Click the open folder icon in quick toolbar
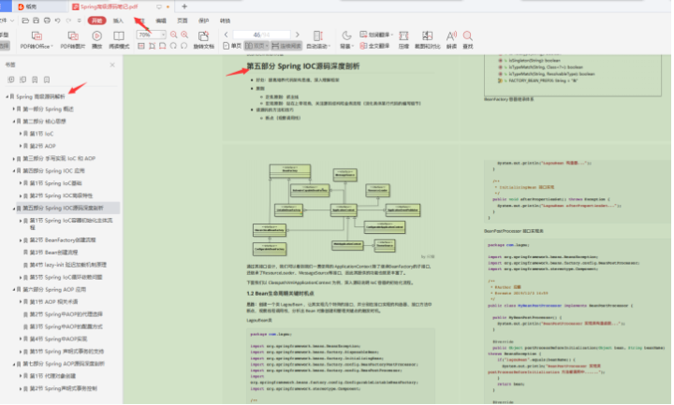Screen dimensions: 674x405 (25, 21)
